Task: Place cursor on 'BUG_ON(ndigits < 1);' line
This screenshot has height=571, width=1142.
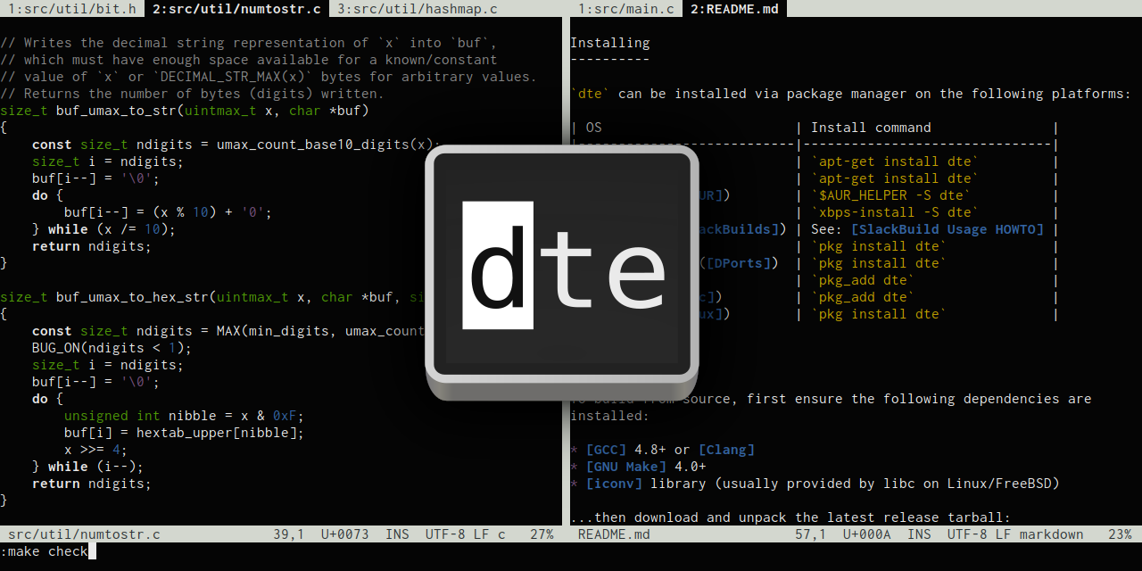Action: (112, 348)
